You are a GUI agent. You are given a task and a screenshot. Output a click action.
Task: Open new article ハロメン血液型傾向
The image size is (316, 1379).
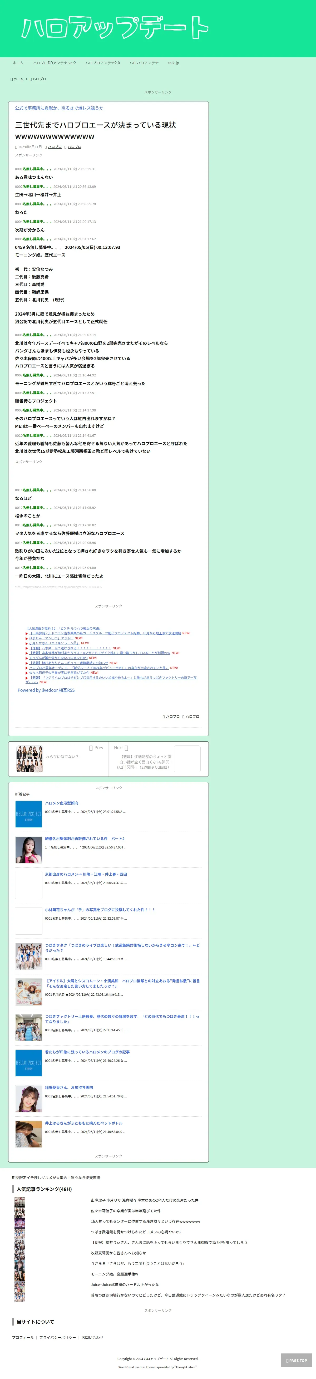tap(62, 803)
